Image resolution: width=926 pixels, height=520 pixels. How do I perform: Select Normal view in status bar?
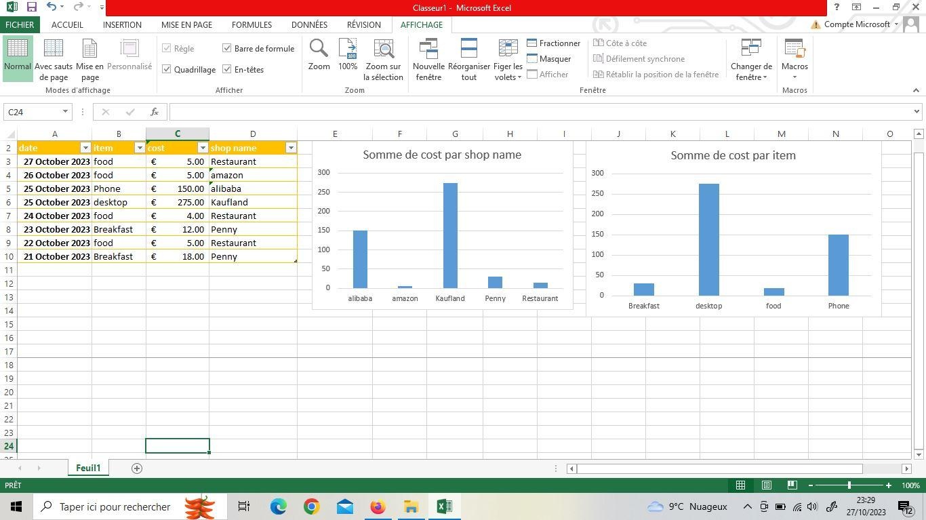[740, 485]
